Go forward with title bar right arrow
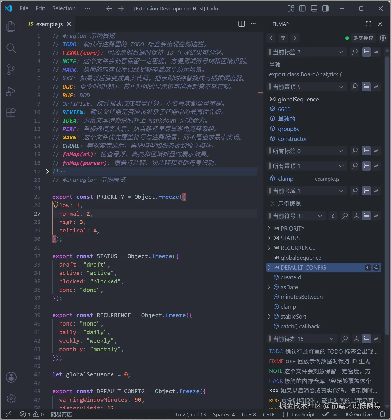 tap(121, 8)
